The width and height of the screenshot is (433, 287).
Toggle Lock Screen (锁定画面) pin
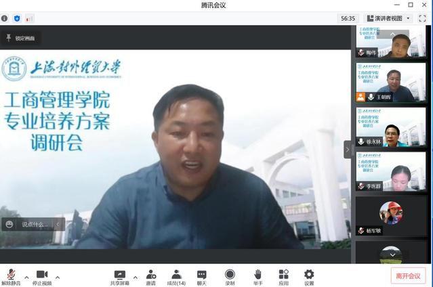[x=20, y=38]
